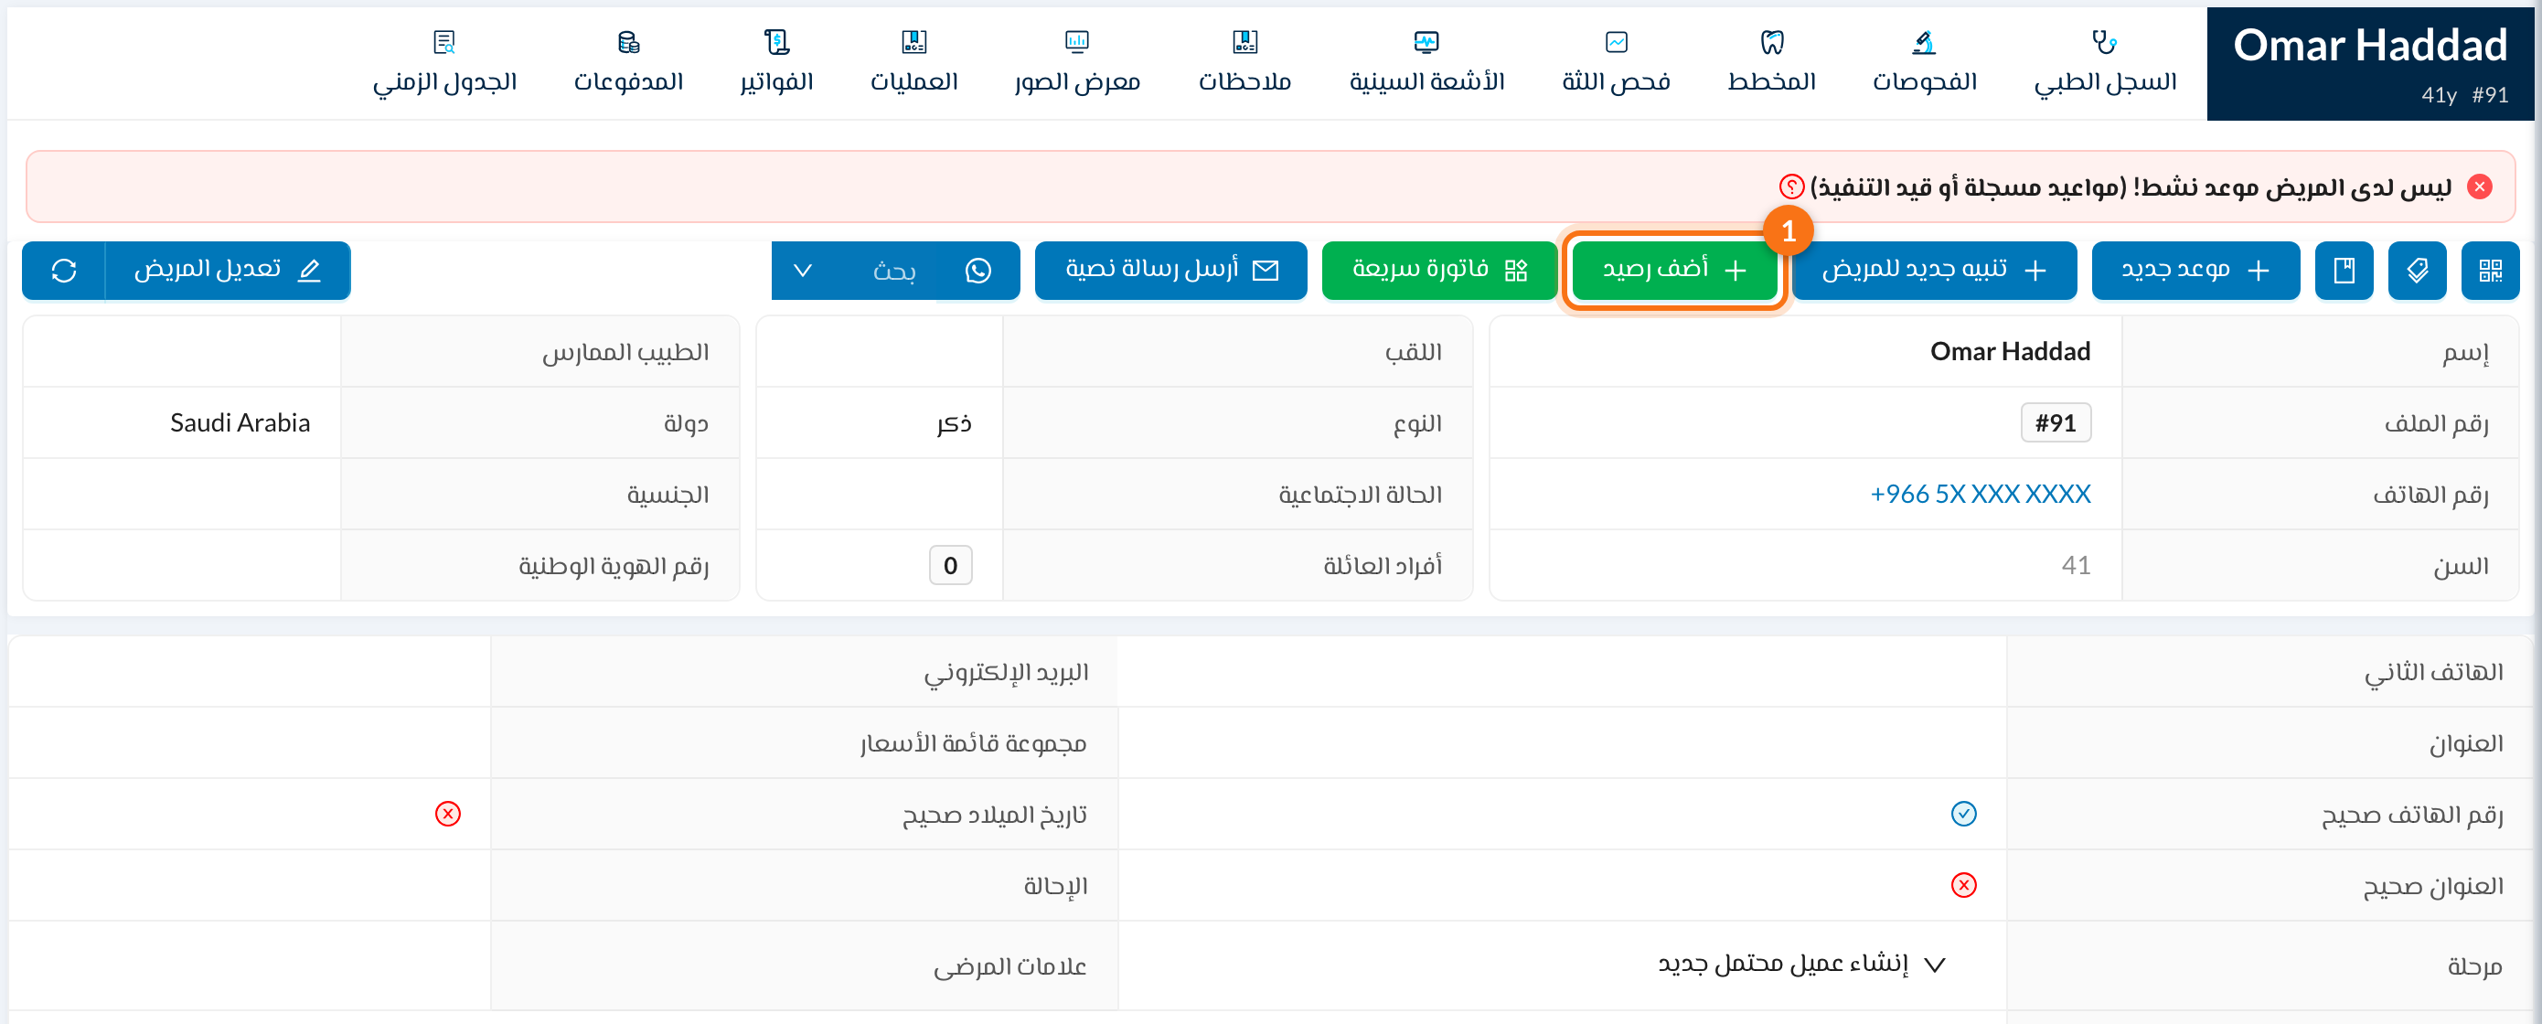The height and width of the screenshot is (1024, 2542).
Task: Open الأشعة السينية X-rays tab
Action: tap(1427, 62)
